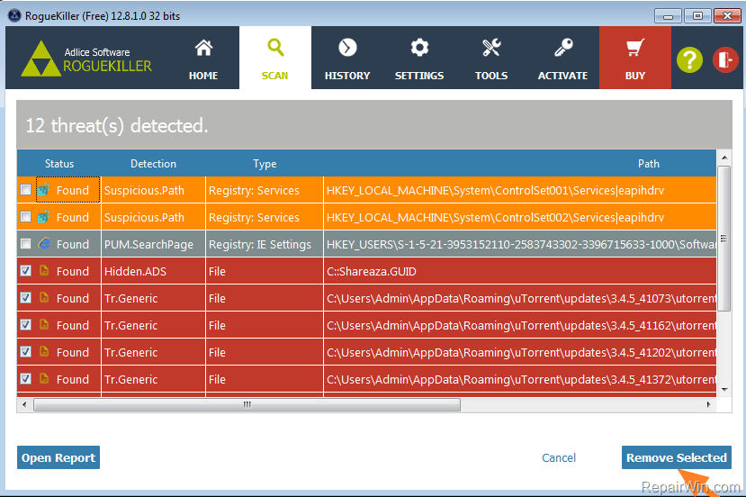Click the Open Report button
This screenshot has height=497, width=746.
58,457
